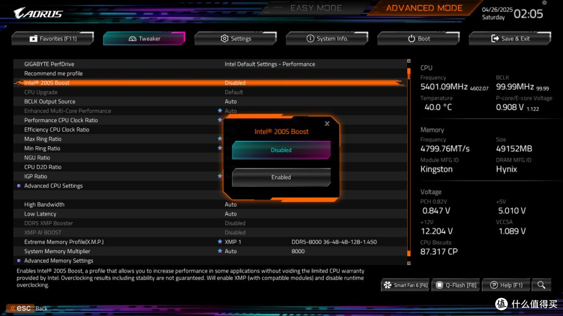Choose Enabled in Intel 200S Boost popup

tap(281, 177)
